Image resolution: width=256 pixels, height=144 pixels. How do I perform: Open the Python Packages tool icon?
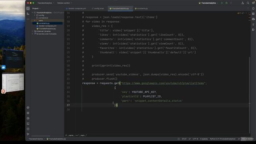click(x=28, y=108)
